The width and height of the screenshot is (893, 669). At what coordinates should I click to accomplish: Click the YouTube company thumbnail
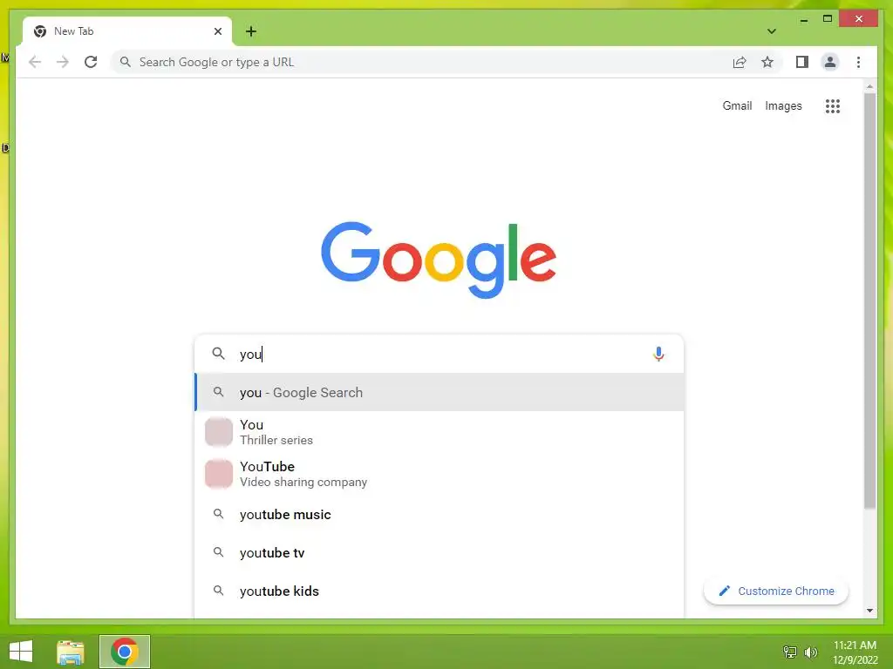tap(219, 474)
